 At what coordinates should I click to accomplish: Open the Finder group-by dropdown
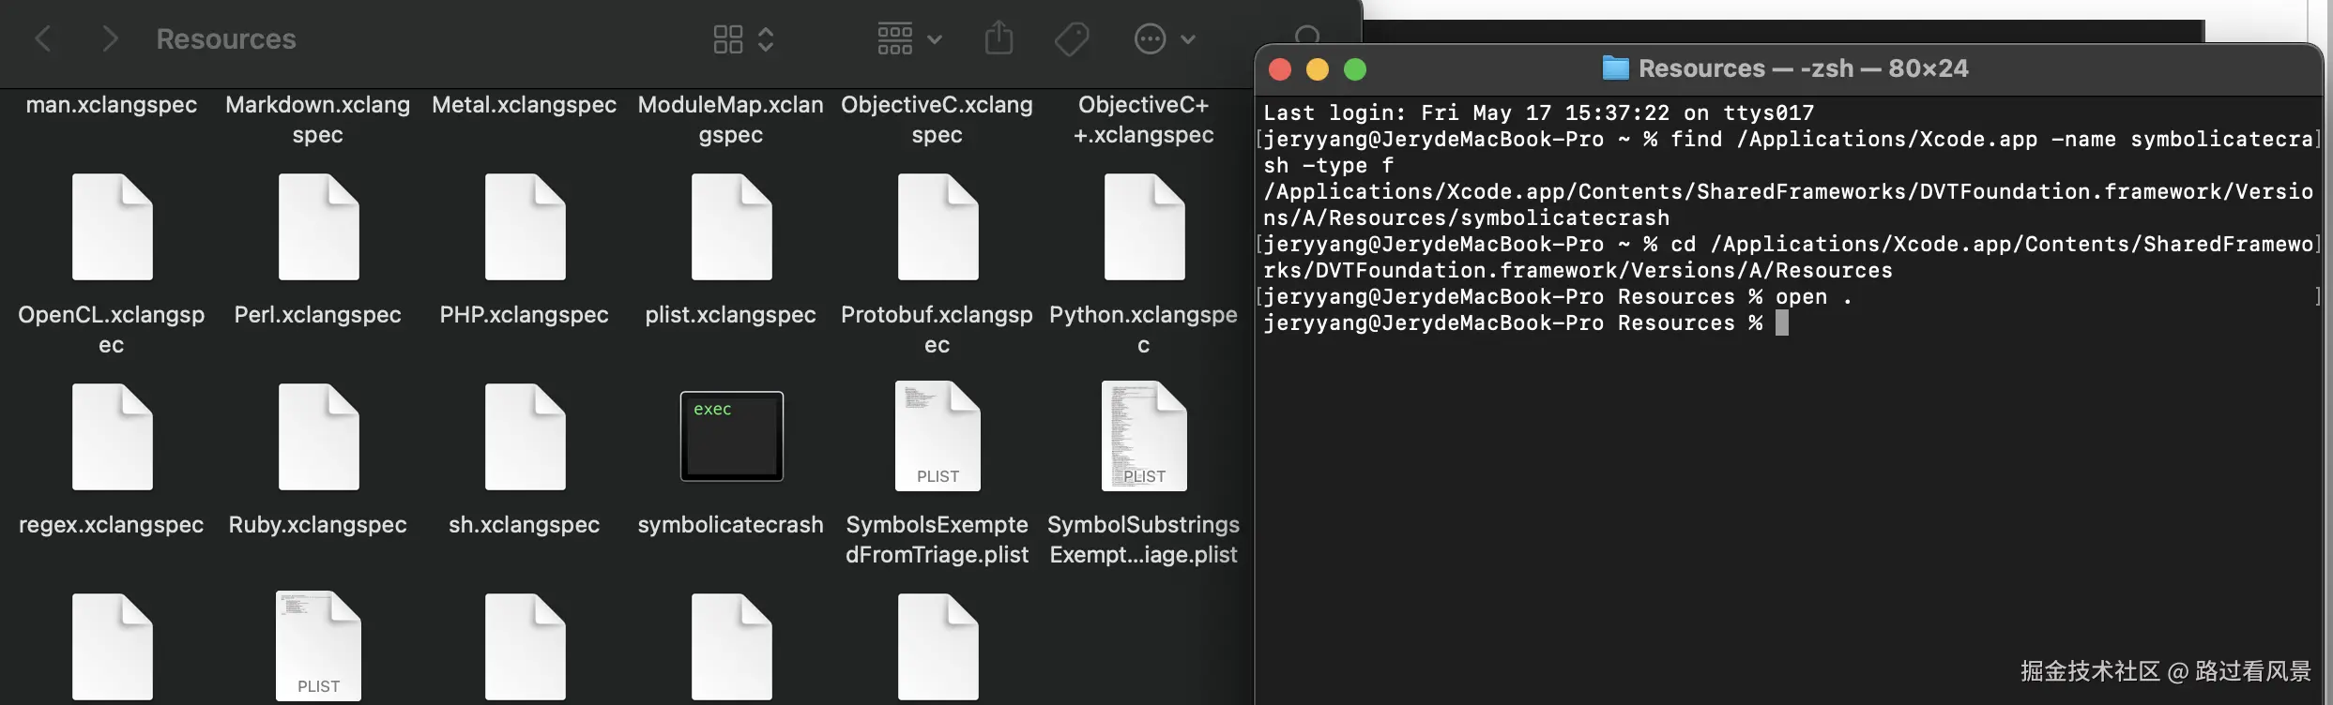click(x=908, y=39)
